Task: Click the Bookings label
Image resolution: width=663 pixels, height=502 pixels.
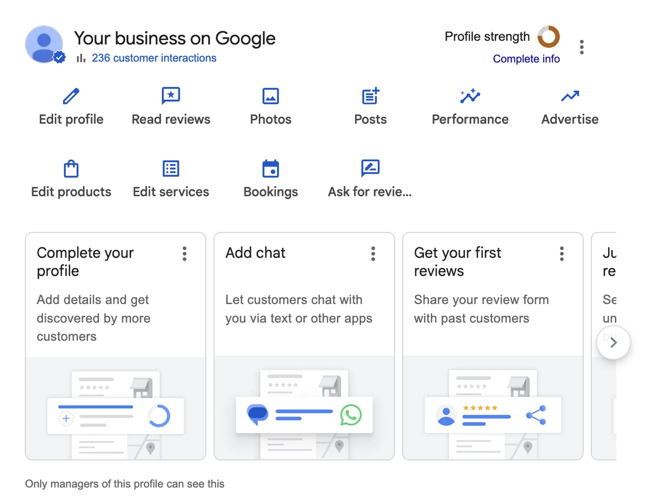Action: (271, 192)
